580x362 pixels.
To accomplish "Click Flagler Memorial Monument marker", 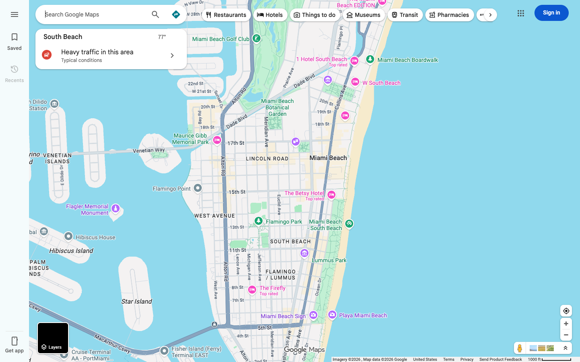I will 116,208.
